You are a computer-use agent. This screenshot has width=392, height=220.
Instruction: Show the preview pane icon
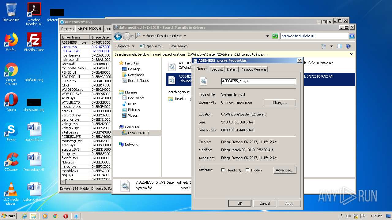click(x=339, y=46)
